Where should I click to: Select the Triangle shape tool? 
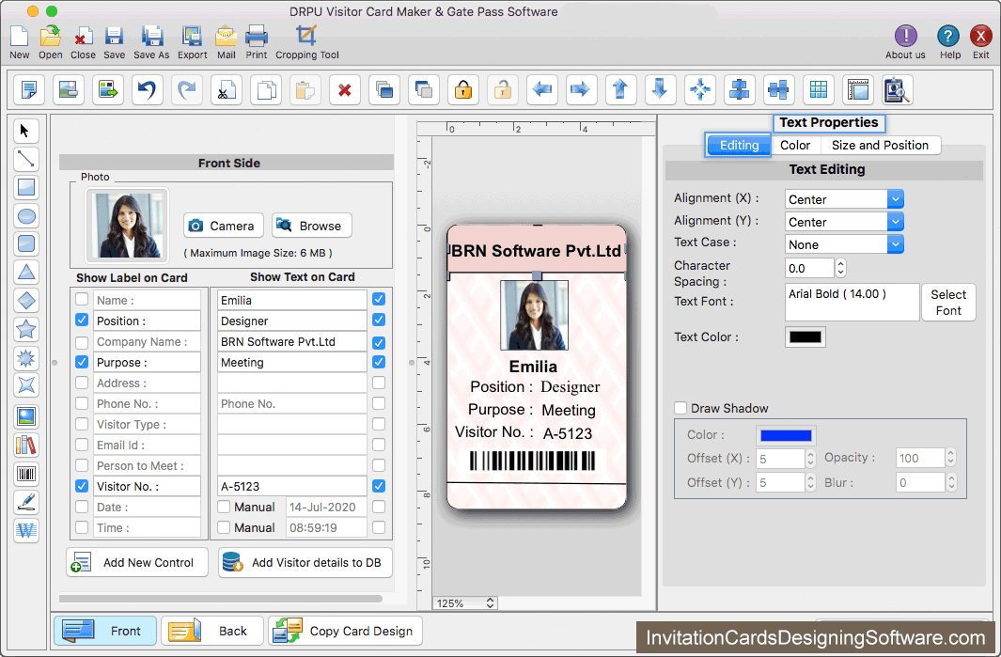tap(25, 272)
